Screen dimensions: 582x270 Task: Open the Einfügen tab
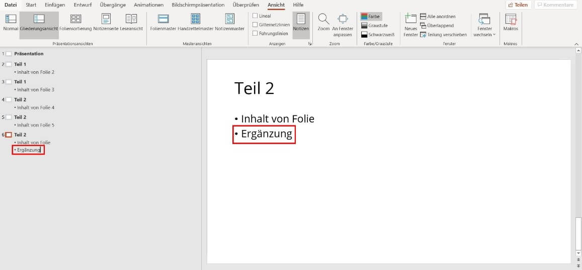pyautogui.click(x=55, y=5)
